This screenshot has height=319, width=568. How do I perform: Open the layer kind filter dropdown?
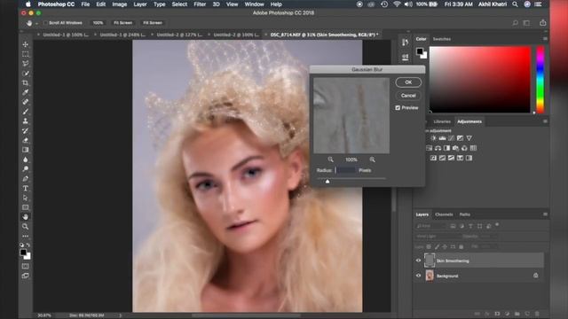tap(431, 226)
